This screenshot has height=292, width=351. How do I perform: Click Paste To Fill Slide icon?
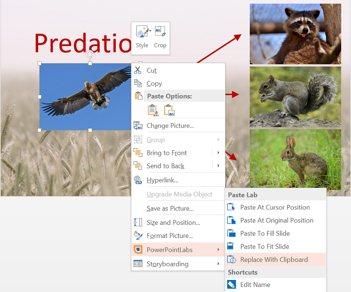click(231, 233)
